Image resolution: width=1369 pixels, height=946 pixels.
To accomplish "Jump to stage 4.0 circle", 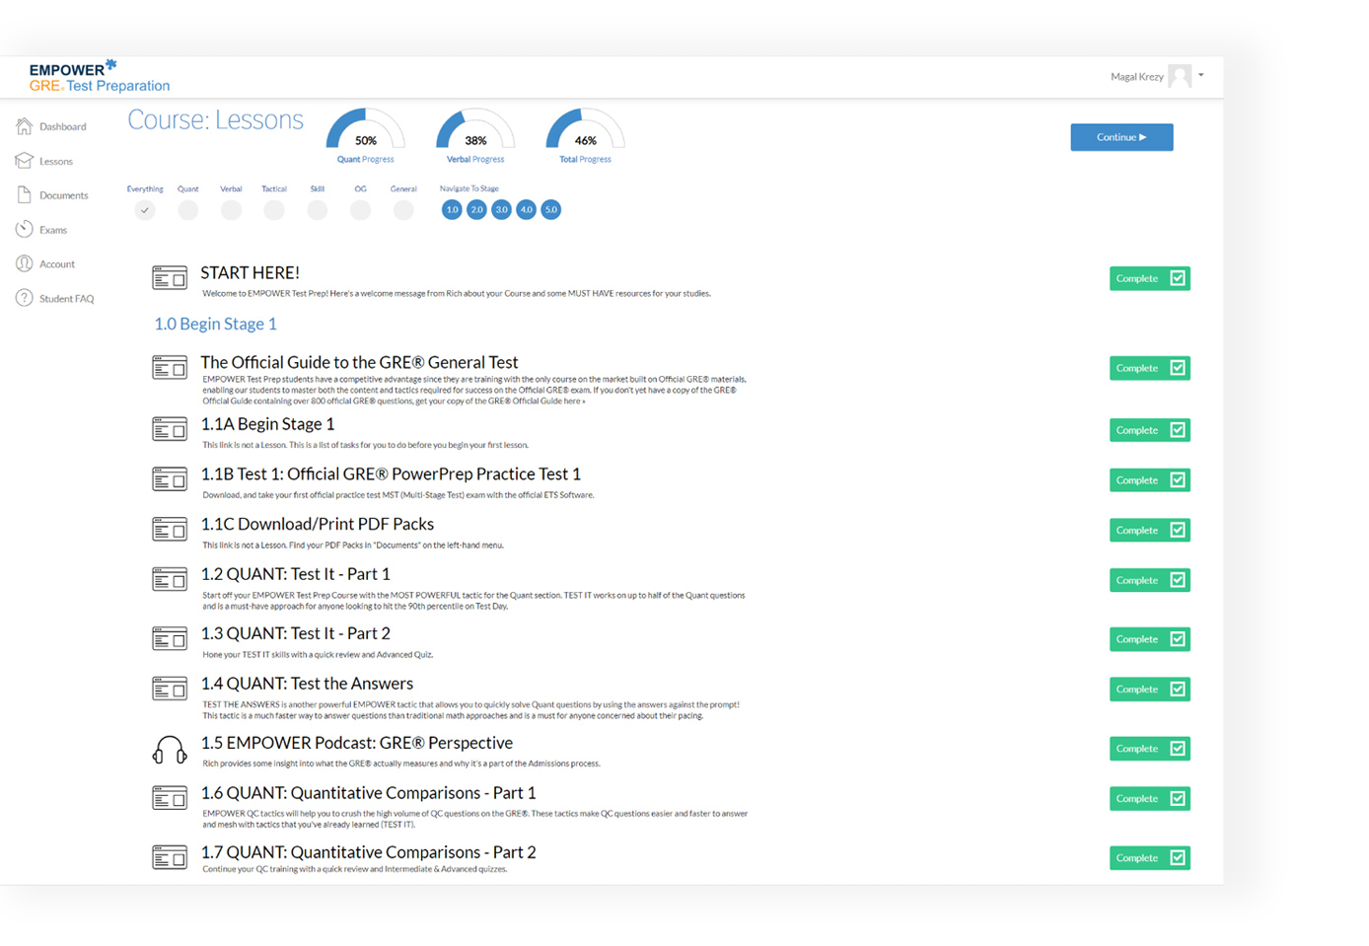I will (526, 209).
